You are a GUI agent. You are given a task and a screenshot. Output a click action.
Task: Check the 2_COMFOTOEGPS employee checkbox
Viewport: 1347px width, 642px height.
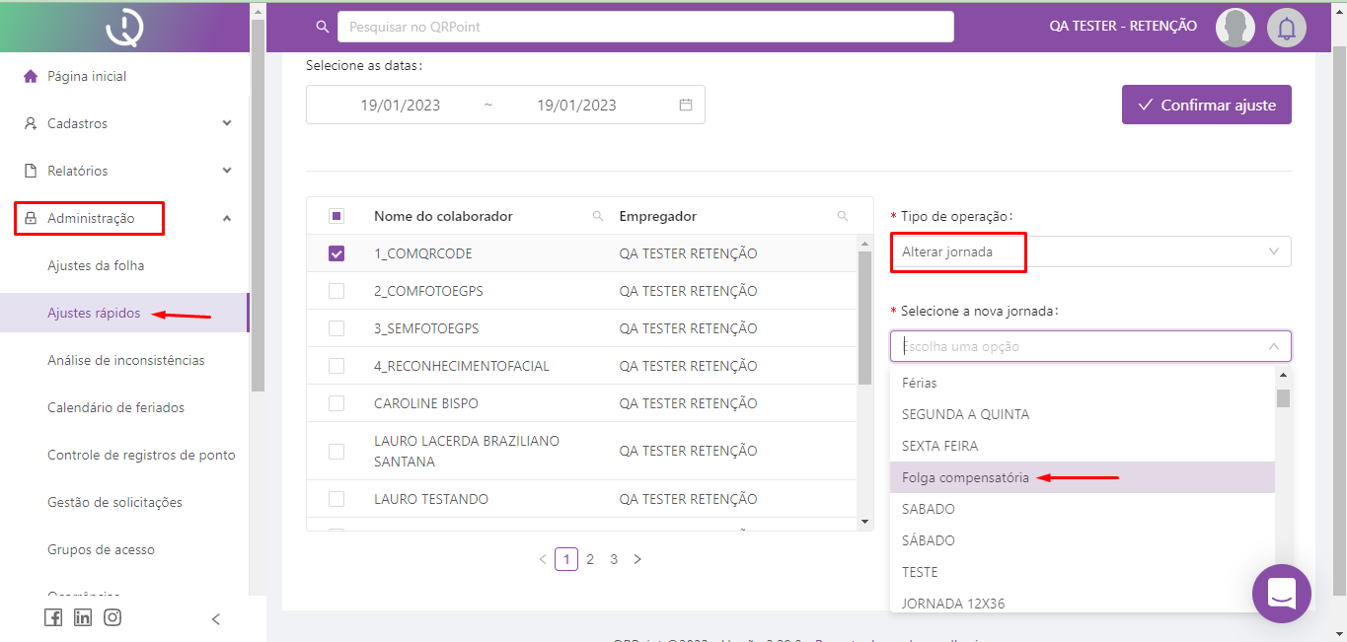coord(337,291)
